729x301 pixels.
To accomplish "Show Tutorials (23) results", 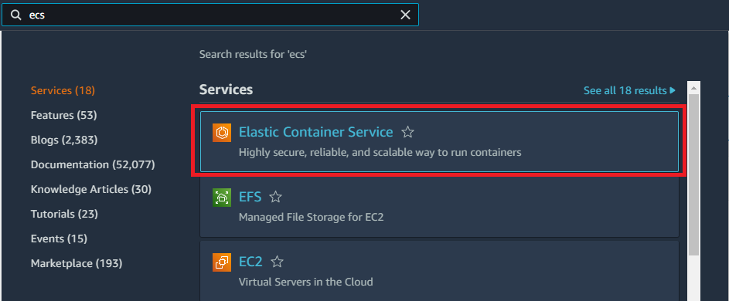I will point(64,214).
